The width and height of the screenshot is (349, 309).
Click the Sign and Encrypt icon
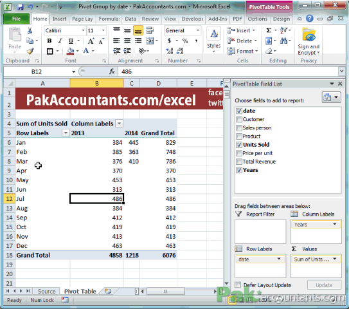pos(309,41)
